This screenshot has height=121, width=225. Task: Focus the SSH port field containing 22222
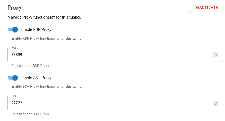110,103
